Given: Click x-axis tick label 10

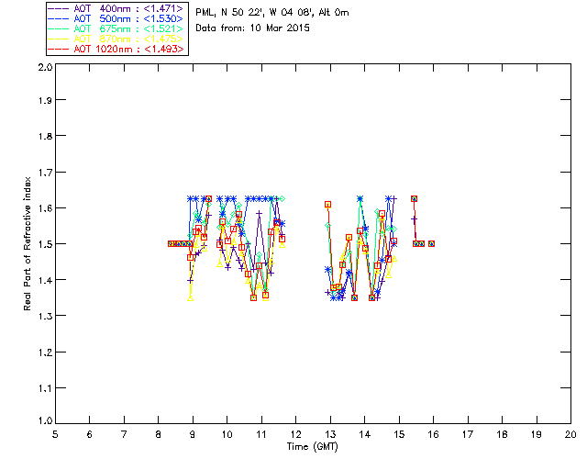Looking at the screenshot, I should coord(227,434).
